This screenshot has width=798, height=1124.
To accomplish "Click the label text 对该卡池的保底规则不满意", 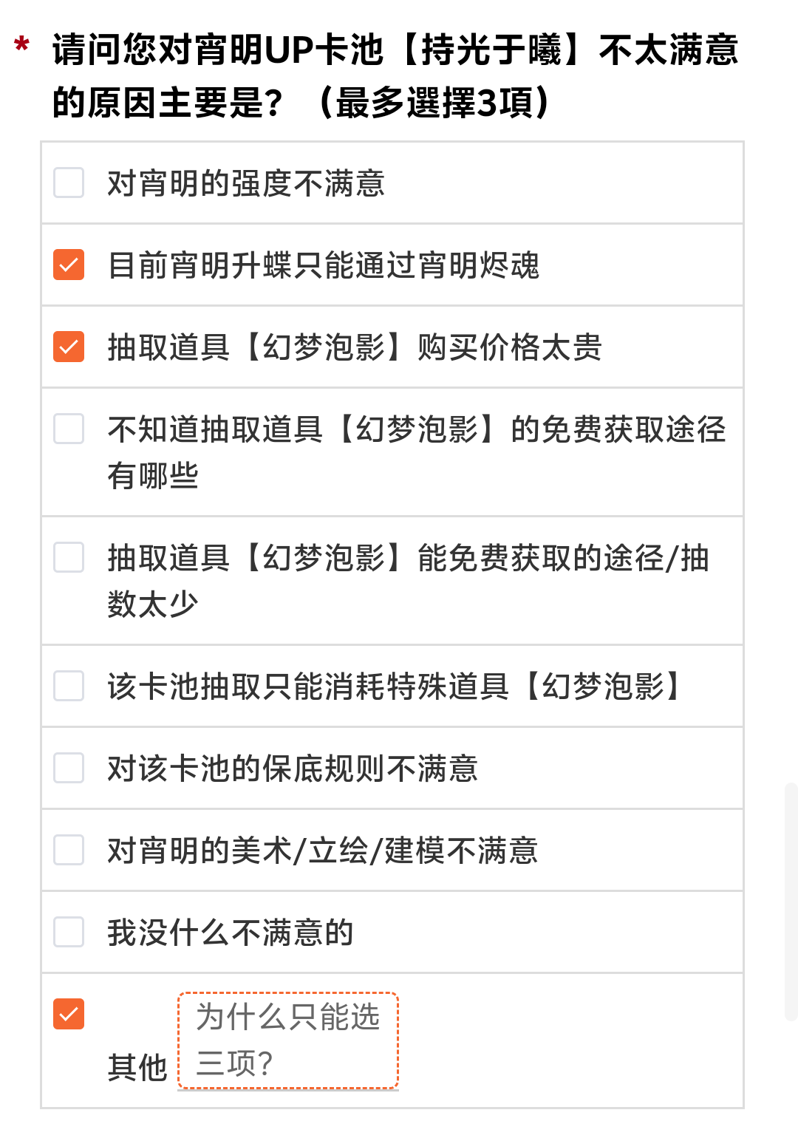I will [293, 769].
